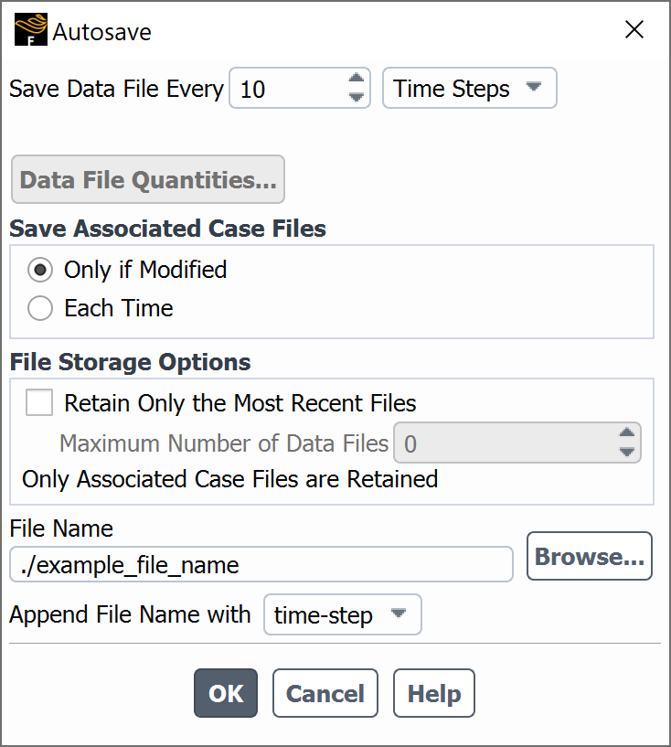The image size is (671, 747).
Task: Click the 'File Storage Options' heading
Action: (130, 362)
